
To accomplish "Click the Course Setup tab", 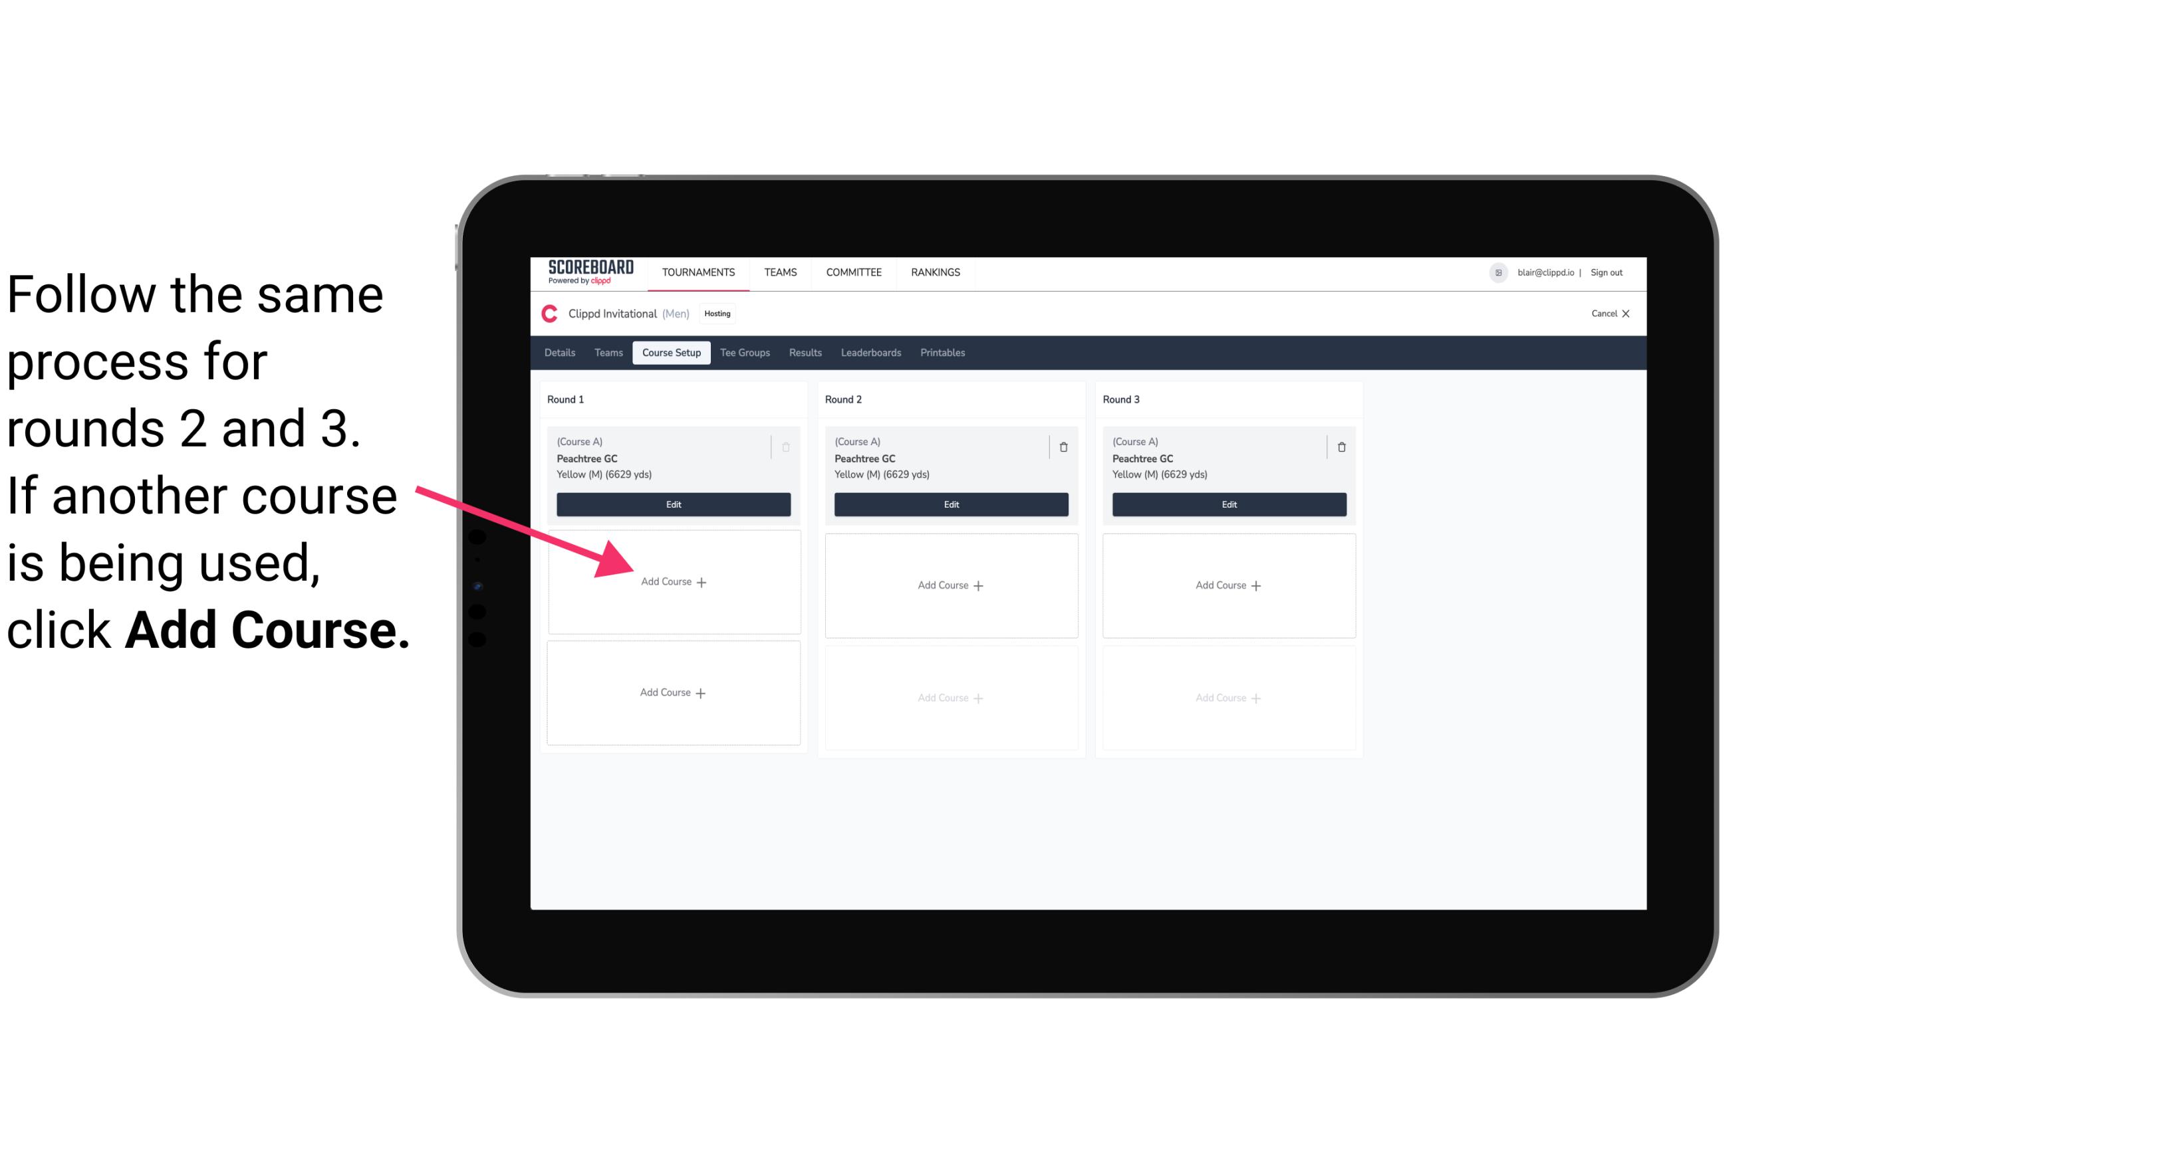I will [671, 353].
